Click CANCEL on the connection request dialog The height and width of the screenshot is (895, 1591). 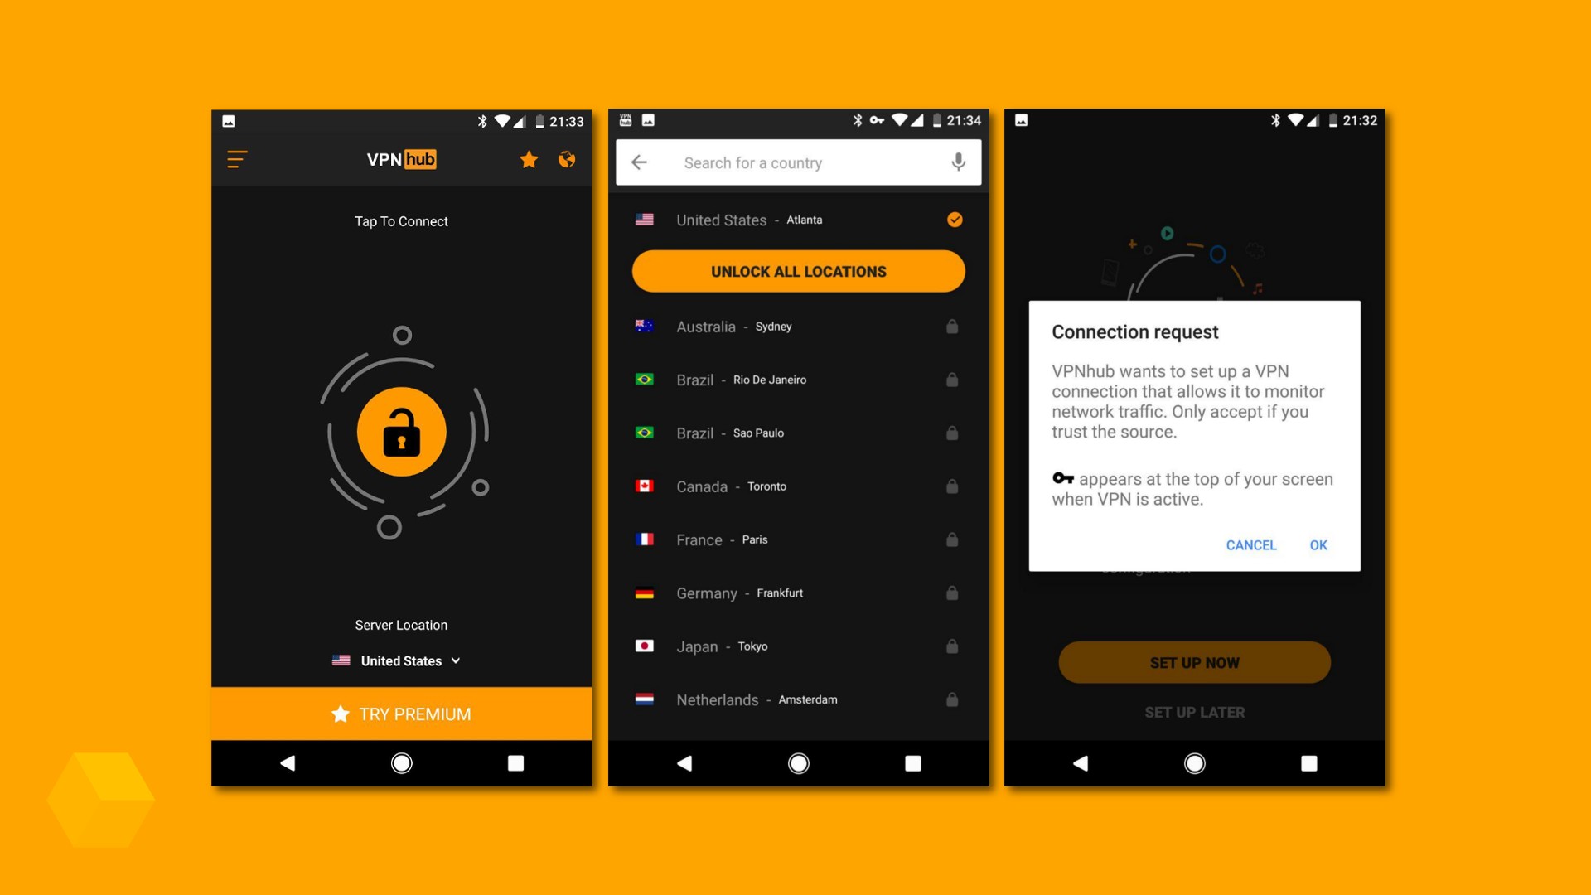coord(1252,544)
